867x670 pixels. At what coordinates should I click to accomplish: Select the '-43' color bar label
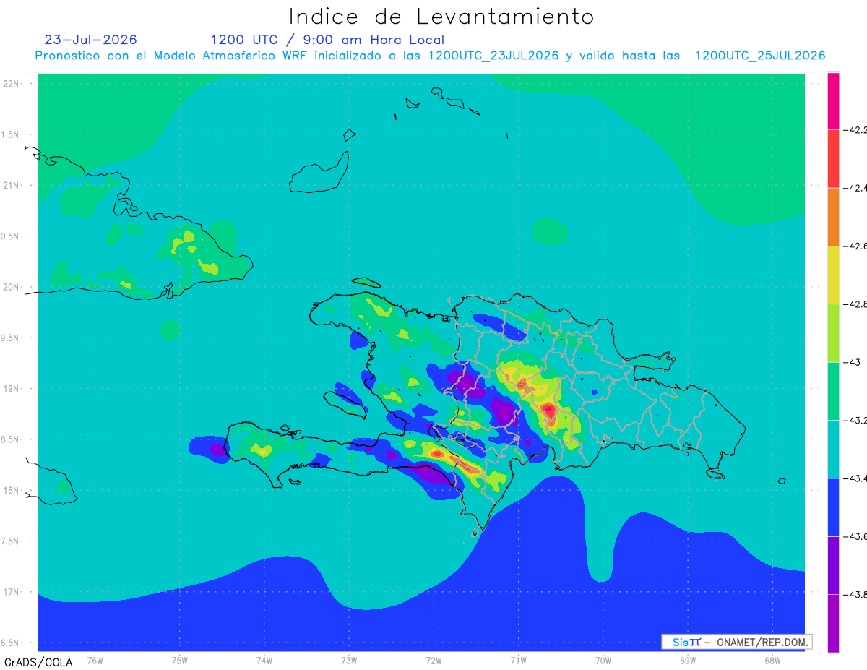click(x=853, y=362)
